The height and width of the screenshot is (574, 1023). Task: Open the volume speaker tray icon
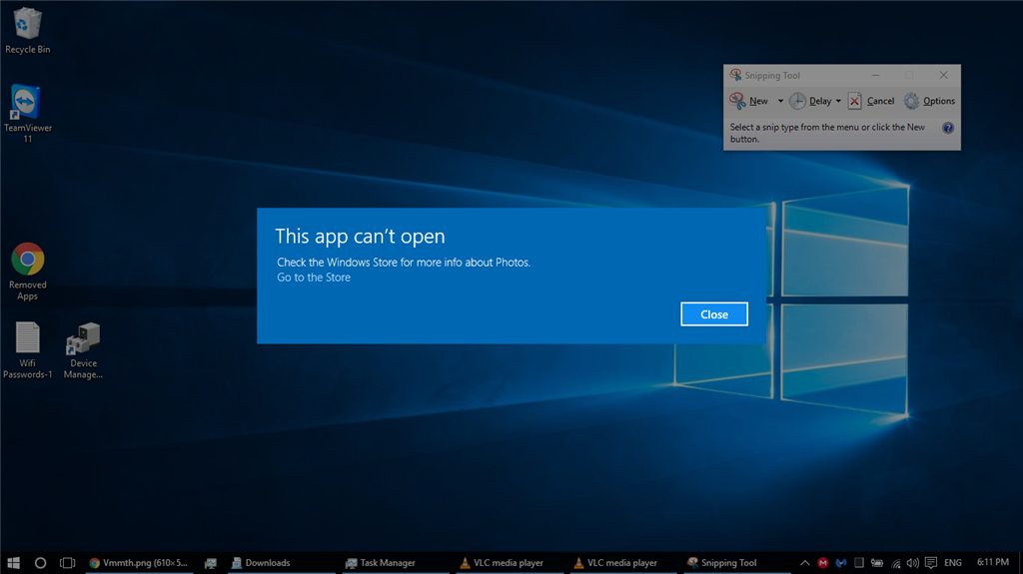(x=913, y=562)
